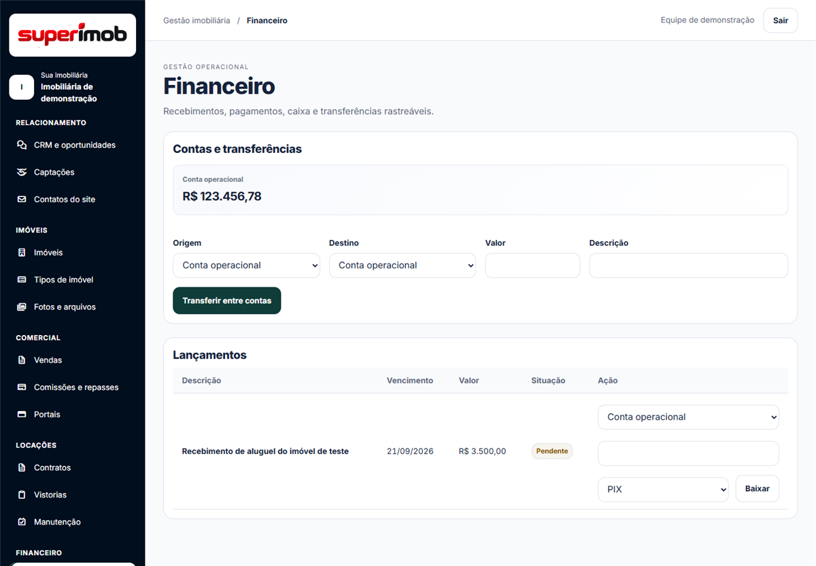Open Manutenção page
This screenshot has width=816, height=566.
pyautogui.click(x=72, y=522)
